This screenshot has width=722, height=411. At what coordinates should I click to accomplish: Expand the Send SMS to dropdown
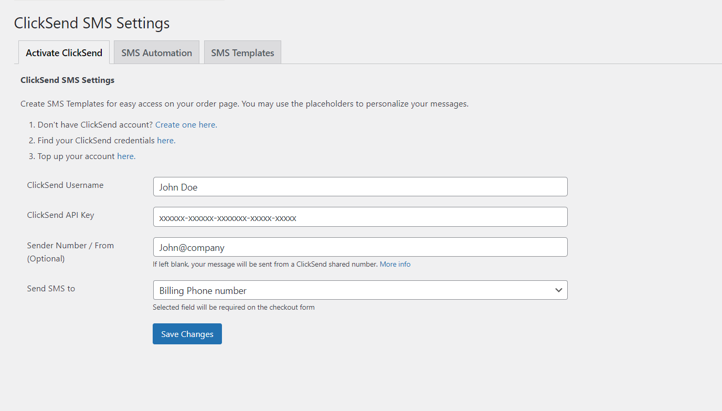point(360,290)
